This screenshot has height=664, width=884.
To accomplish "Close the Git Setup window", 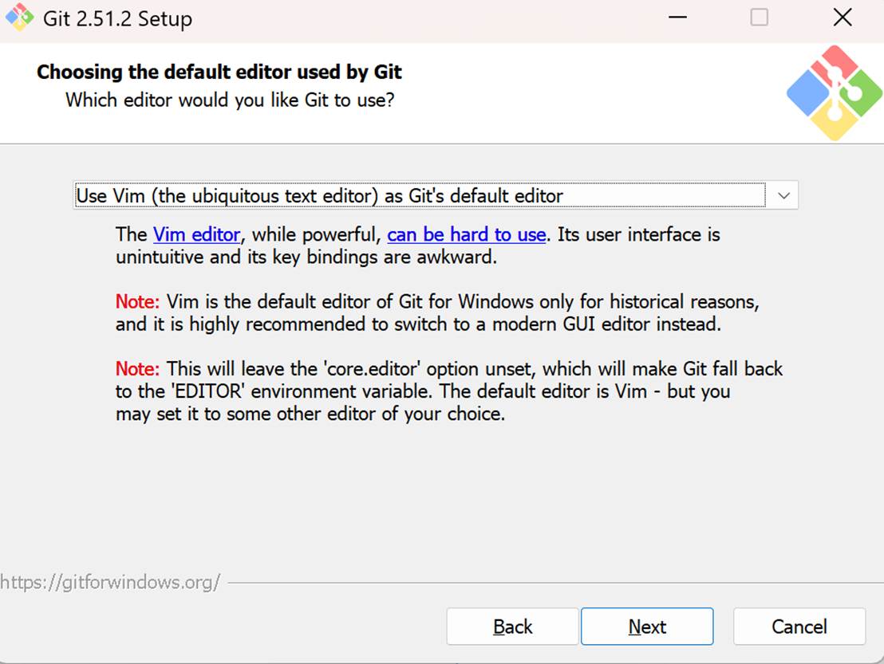I will point(843,18).
